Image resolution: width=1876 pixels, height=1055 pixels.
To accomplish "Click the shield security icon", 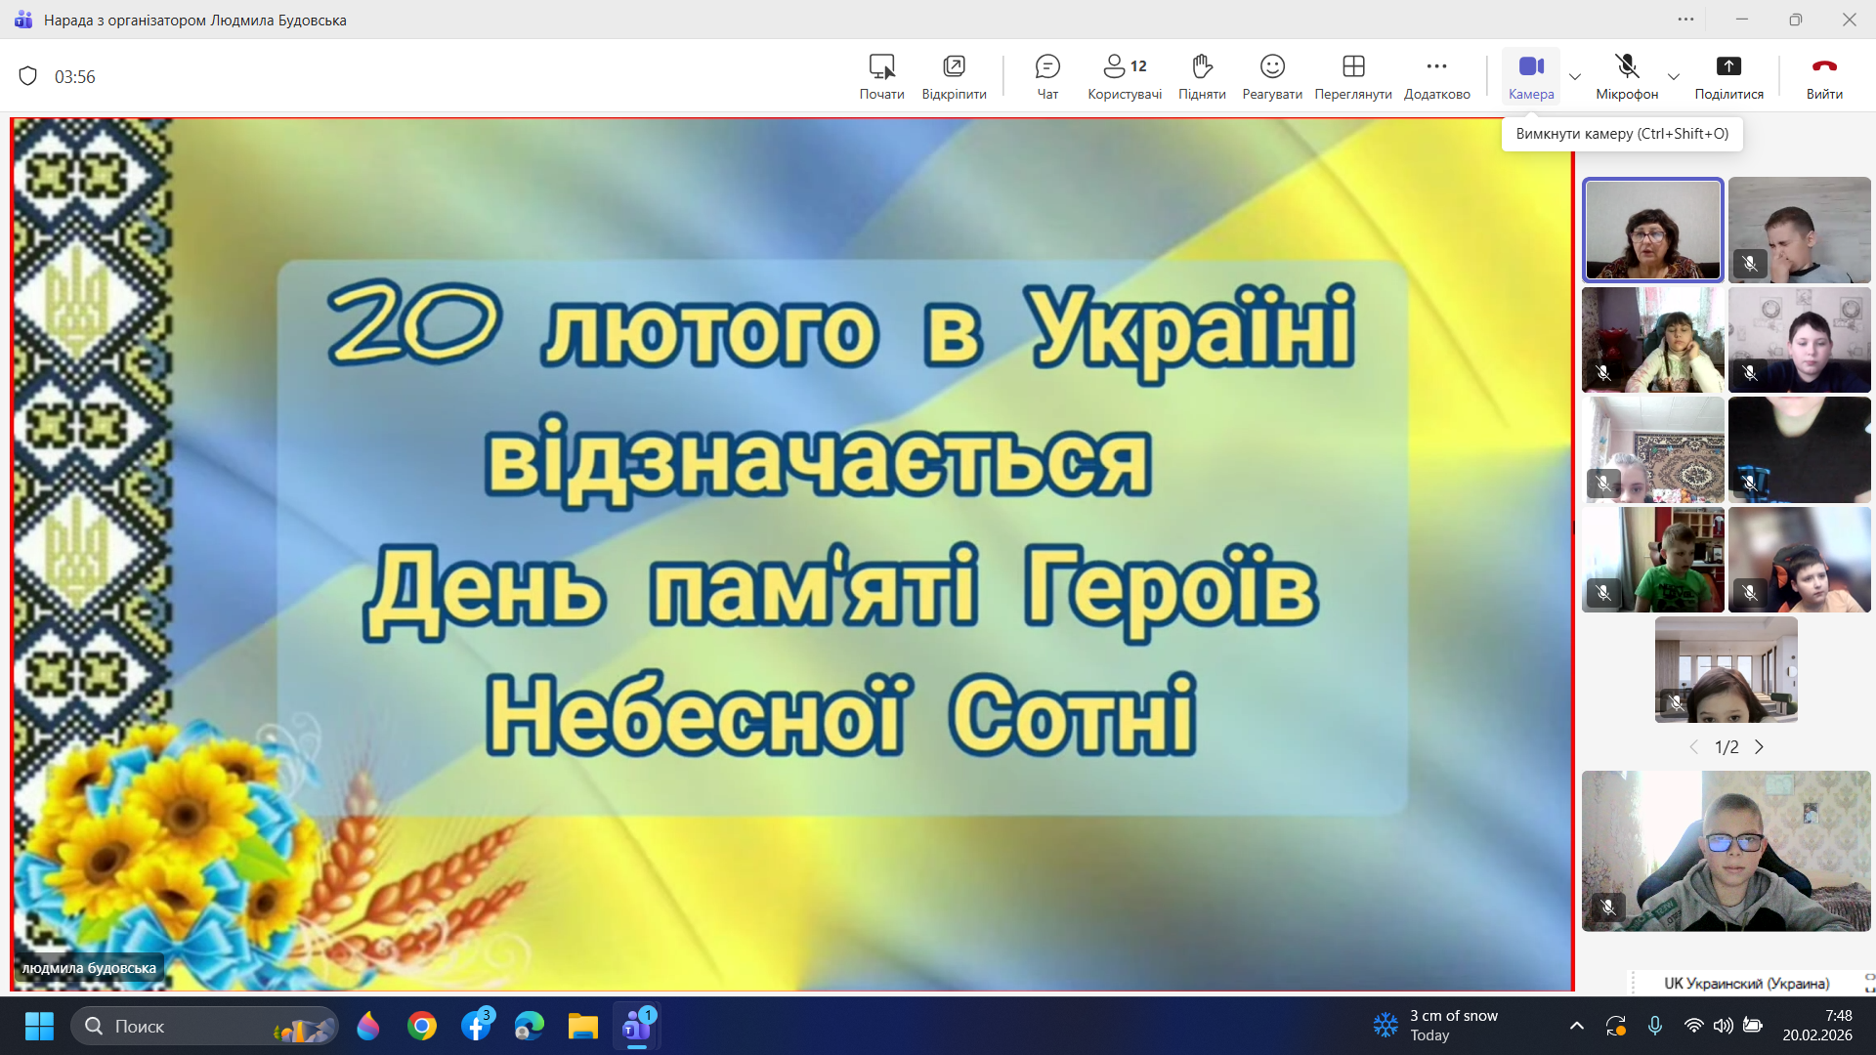I will point(28,76).
